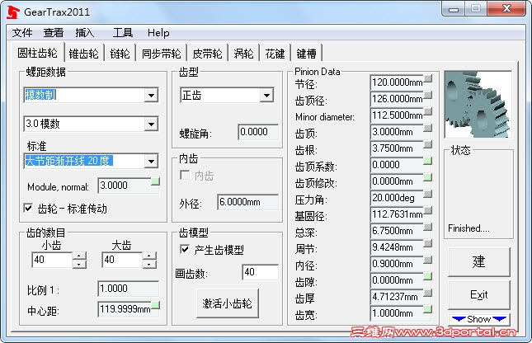Toggle the 齿轮-标准传动 checkbox
Screen dimensions: 532x343
(29, 208)
